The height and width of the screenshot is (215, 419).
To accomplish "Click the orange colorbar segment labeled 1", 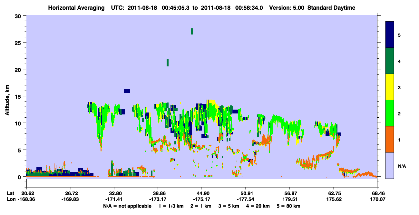I will click(390, 139).
